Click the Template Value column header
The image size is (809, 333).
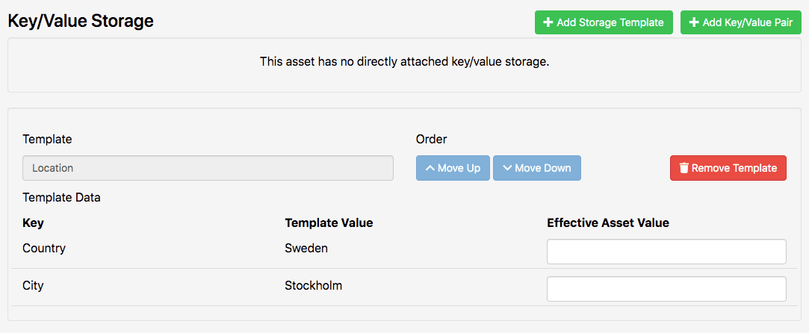coord(329,223)
